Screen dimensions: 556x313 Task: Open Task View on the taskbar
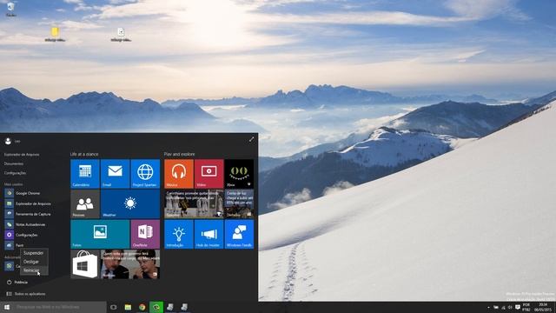pos(114,307)
